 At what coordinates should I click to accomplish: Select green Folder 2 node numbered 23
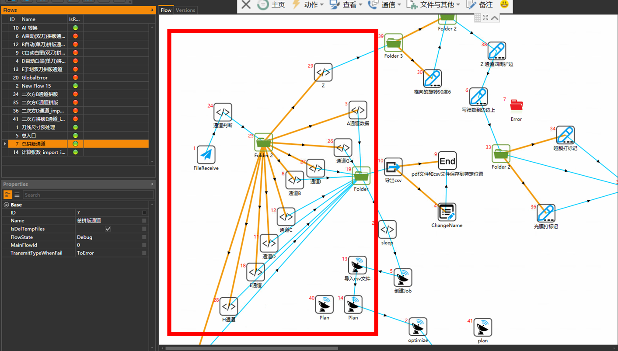[264, 142]
